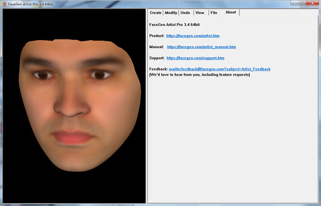Viewport: 321px width, 206px height.
Task: Open the Modify tab
Action: coord(171,13)
